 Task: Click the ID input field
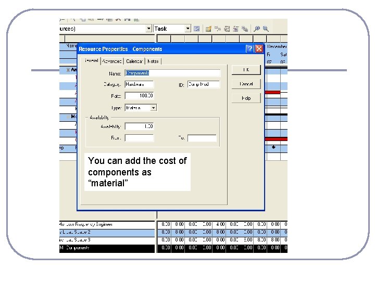(204, 84)
